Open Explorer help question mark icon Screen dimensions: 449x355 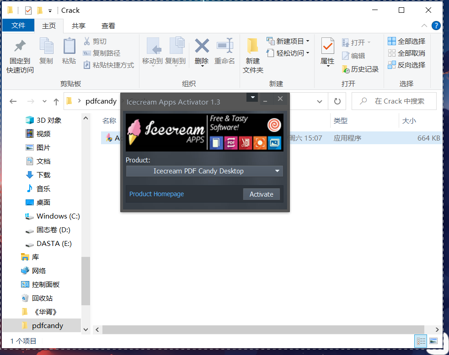pos(436,26)
